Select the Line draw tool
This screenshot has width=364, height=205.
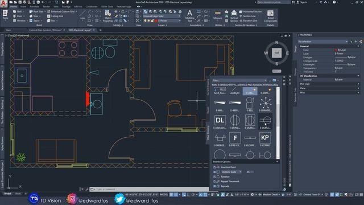tap(82, 15)
